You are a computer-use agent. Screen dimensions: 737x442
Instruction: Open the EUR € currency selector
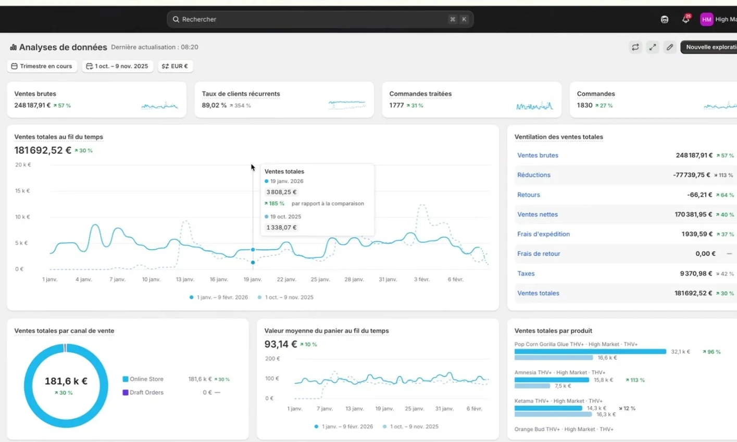[176, 66]
